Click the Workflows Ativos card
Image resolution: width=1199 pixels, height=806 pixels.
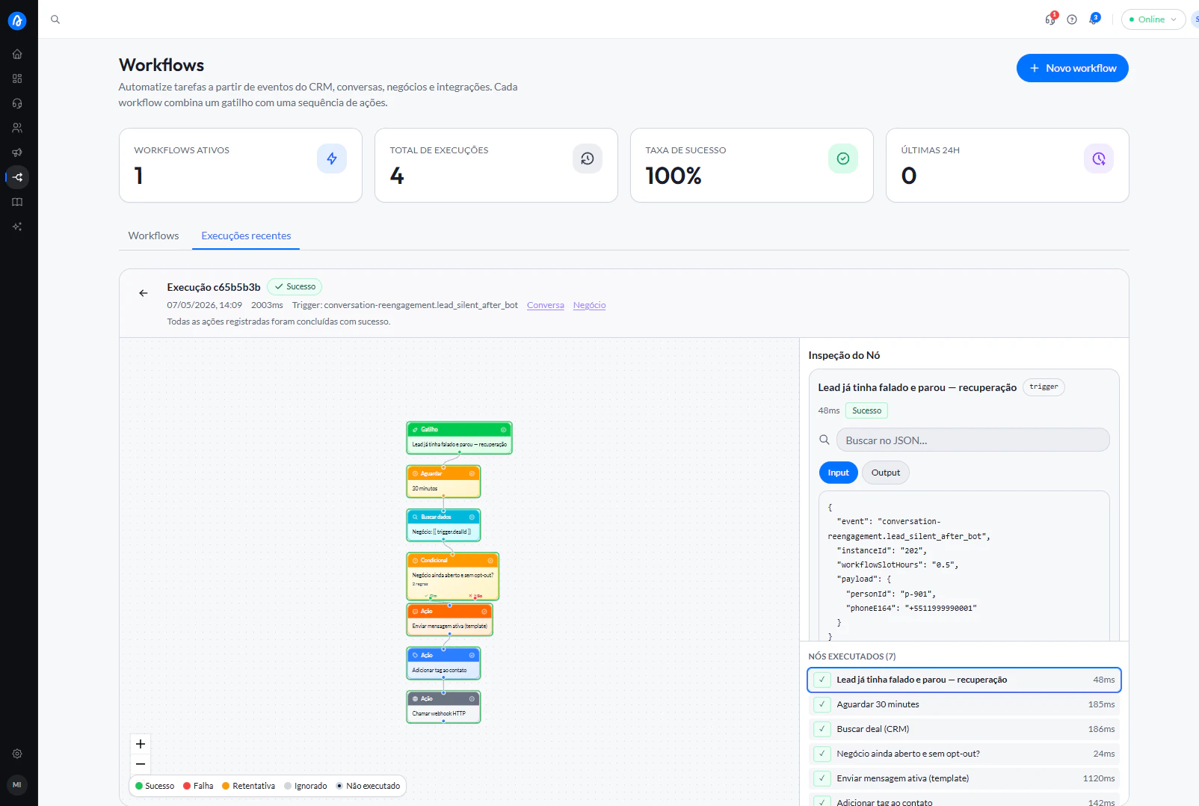(241, 165)
